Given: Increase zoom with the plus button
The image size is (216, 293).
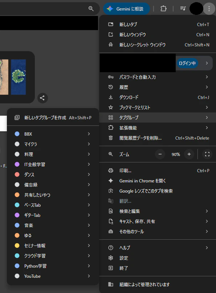Looking at the screenshot, I should 189,154.
